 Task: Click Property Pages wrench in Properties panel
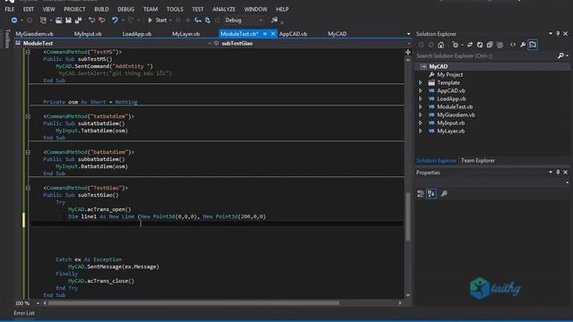[x=444, y=194]
